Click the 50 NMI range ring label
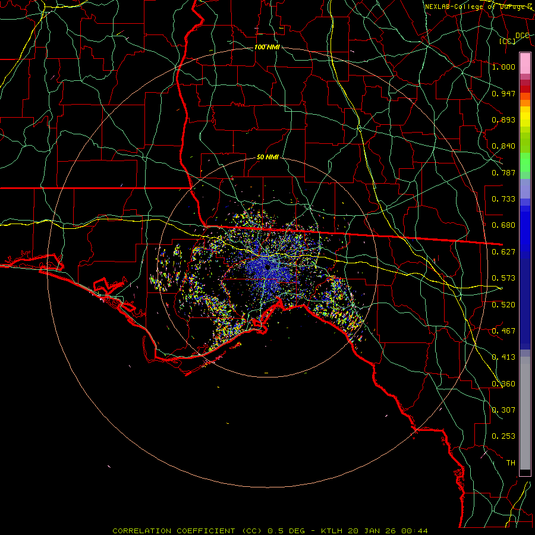The width and height of the screenshot is (535, 535). (267, 158)
